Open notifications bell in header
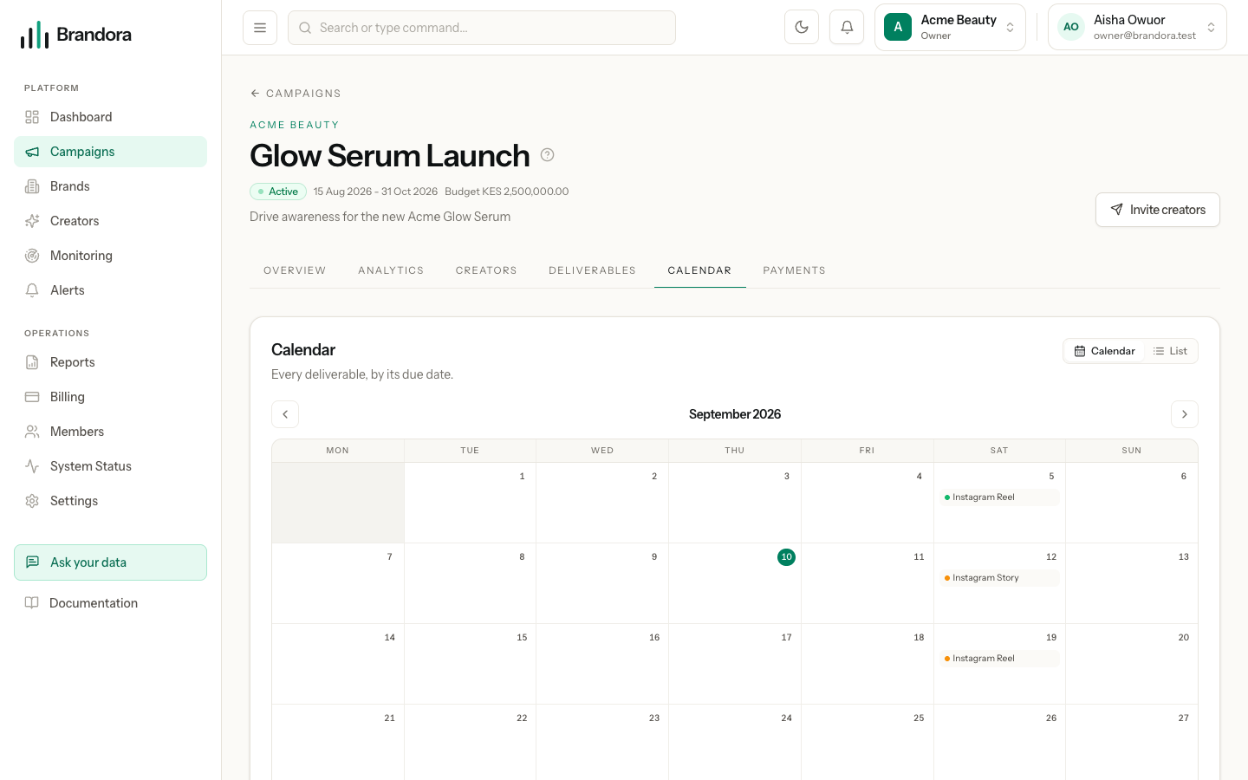Viewport: 1248px width, 780px height. (x=847, y=27)
